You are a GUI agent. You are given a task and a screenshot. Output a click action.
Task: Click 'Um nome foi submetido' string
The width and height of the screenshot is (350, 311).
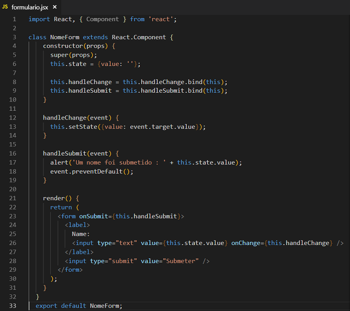(x=113, y=162)
